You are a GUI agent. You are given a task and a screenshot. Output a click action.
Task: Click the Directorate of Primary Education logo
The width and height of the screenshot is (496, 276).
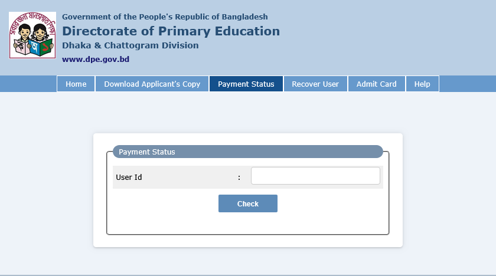(32, 35)
